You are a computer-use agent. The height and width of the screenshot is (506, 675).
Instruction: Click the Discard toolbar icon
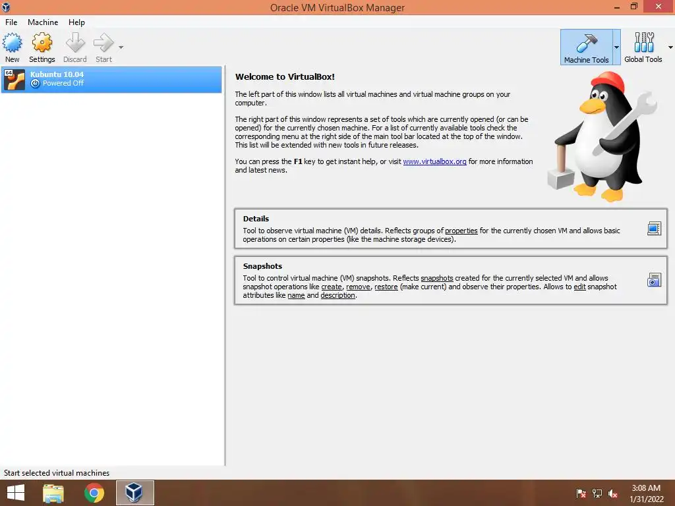click(x=75, y=47)
